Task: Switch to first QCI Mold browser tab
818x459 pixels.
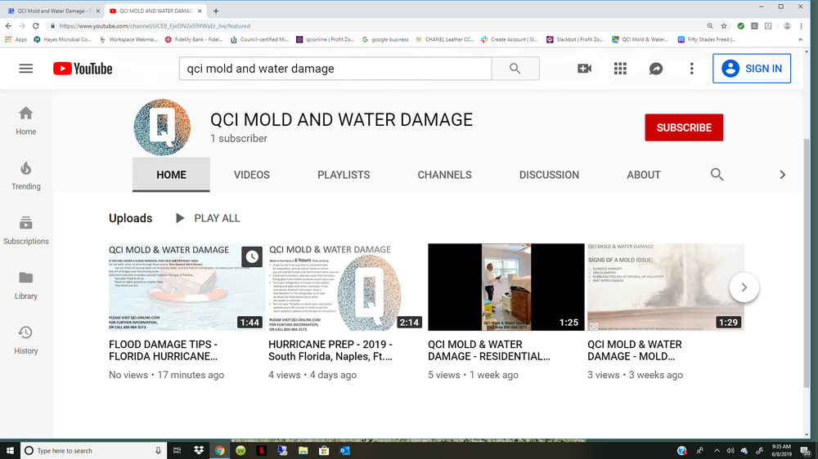Action: point(52,11)
